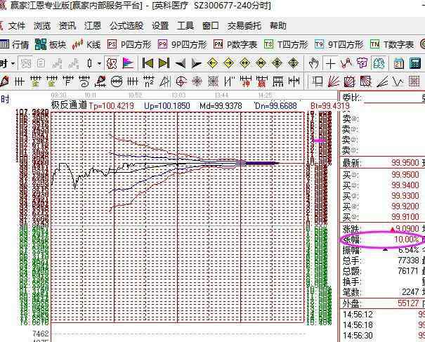425x342 pixels.
Task: Open the 9P四方形 tool
Action: (183, 44)
